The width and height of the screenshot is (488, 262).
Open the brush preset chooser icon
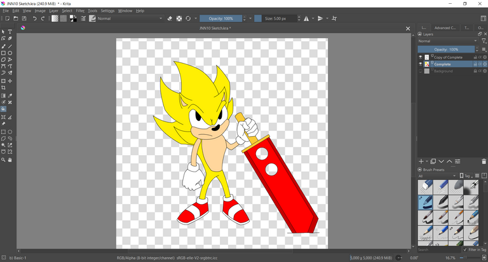[x=92, y=18]
